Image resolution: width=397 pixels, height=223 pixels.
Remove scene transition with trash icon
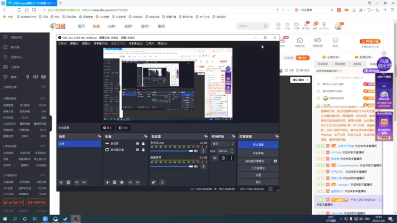223,158
